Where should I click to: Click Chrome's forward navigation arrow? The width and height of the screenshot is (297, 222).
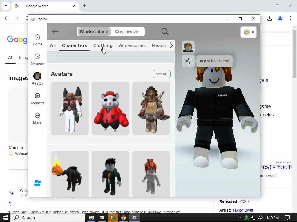point(17,18)
